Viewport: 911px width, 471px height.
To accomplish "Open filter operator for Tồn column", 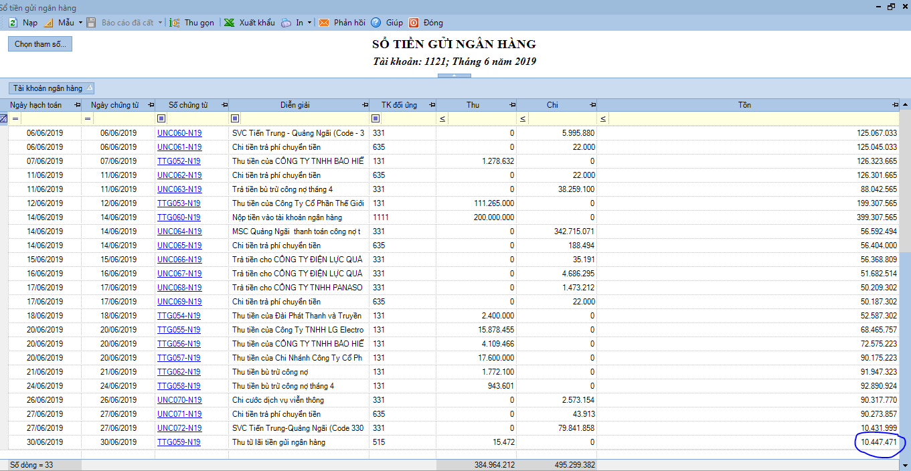I will click(603, 119).
